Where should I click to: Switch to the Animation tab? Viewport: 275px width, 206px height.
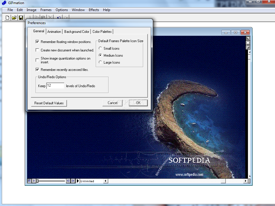coord(54,32)
